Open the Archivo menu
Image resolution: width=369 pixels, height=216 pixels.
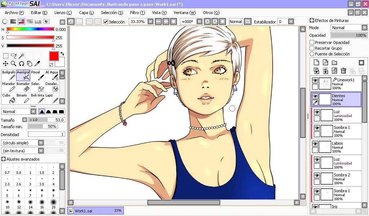pyautogui.click(x=14, y=13)
